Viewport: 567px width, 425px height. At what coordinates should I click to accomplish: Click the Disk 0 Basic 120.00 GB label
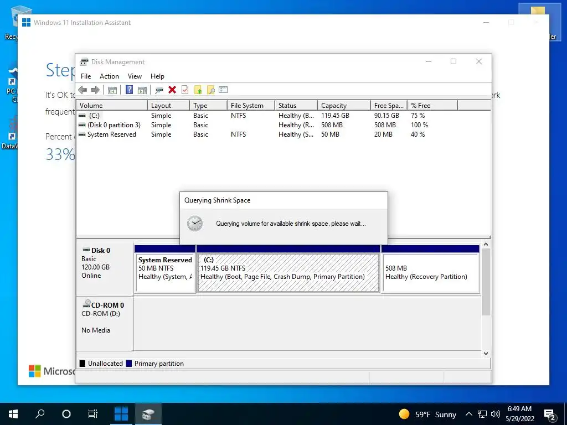click(x=105, y=268)
